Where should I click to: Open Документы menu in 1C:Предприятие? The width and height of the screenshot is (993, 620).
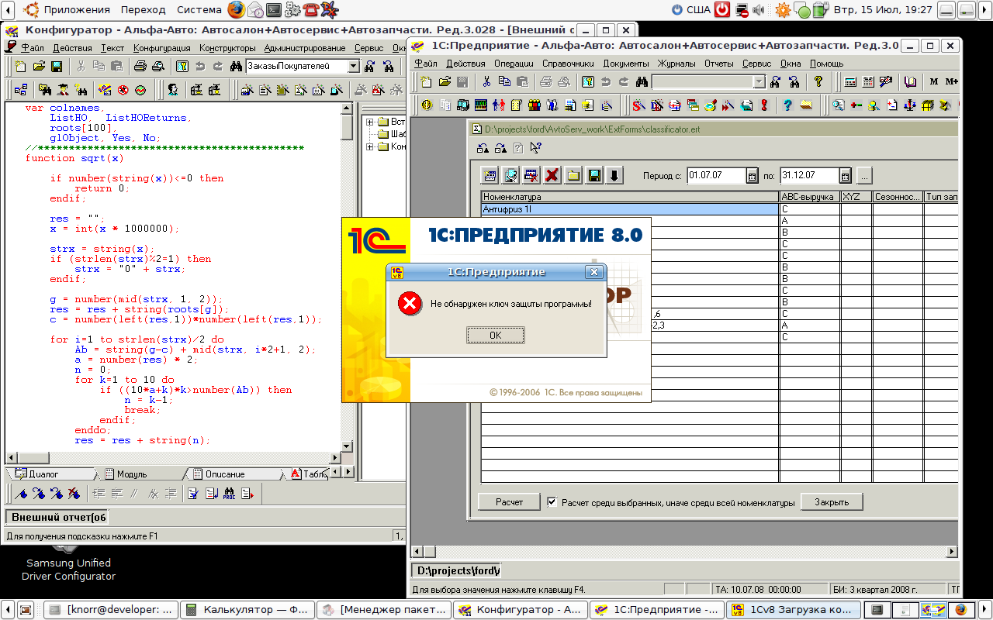625,64
